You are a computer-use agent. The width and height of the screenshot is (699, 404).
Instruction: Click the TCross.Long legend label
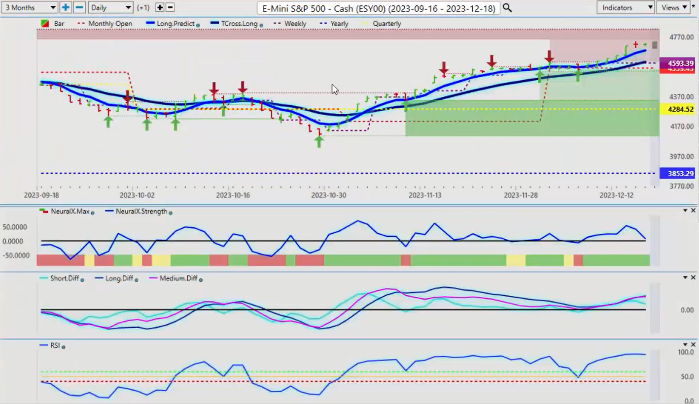(239, 24)
